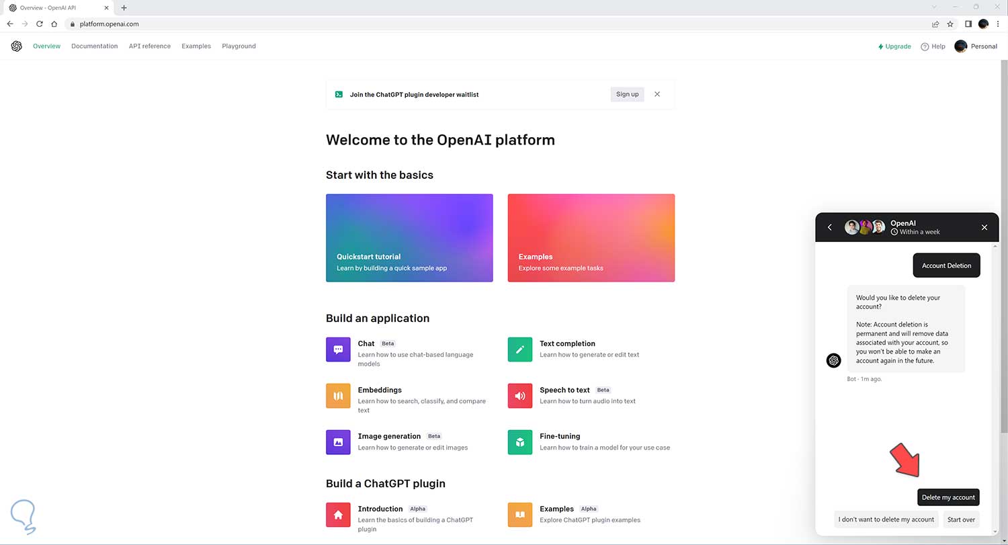Image resolution: width=1008 pixels, height=545 pixels.
Task: Confirm with Delete my account
Action: [x=948, y=497]
